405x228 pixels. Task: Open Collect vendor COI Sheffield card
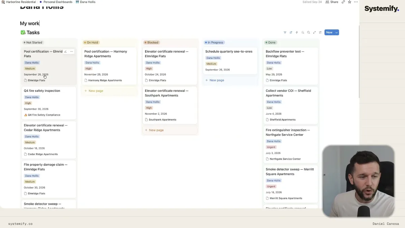point(291,105)
